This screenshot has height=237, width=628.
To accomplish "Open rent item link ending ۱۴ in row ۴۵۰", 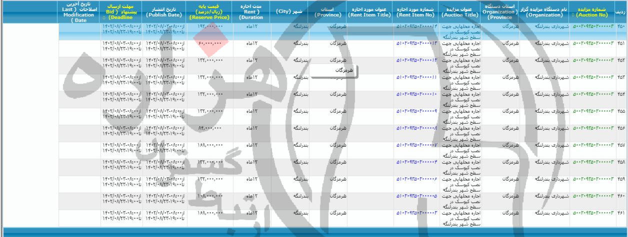I will (x=417, y=27).
